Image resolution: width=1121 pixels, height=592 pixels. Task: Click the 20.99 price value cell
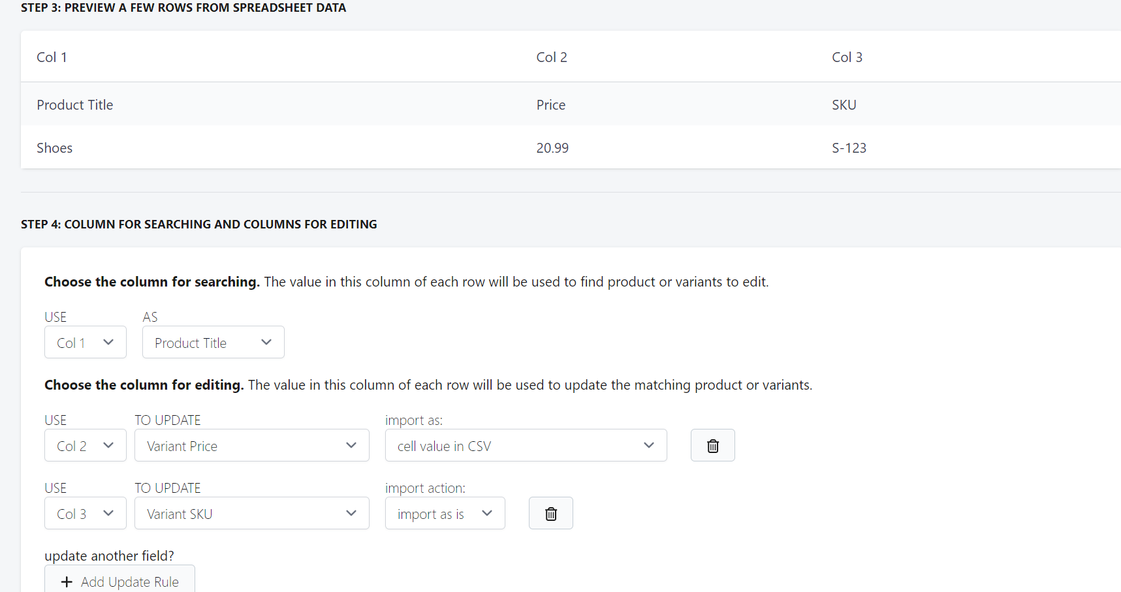coord(552,148)
